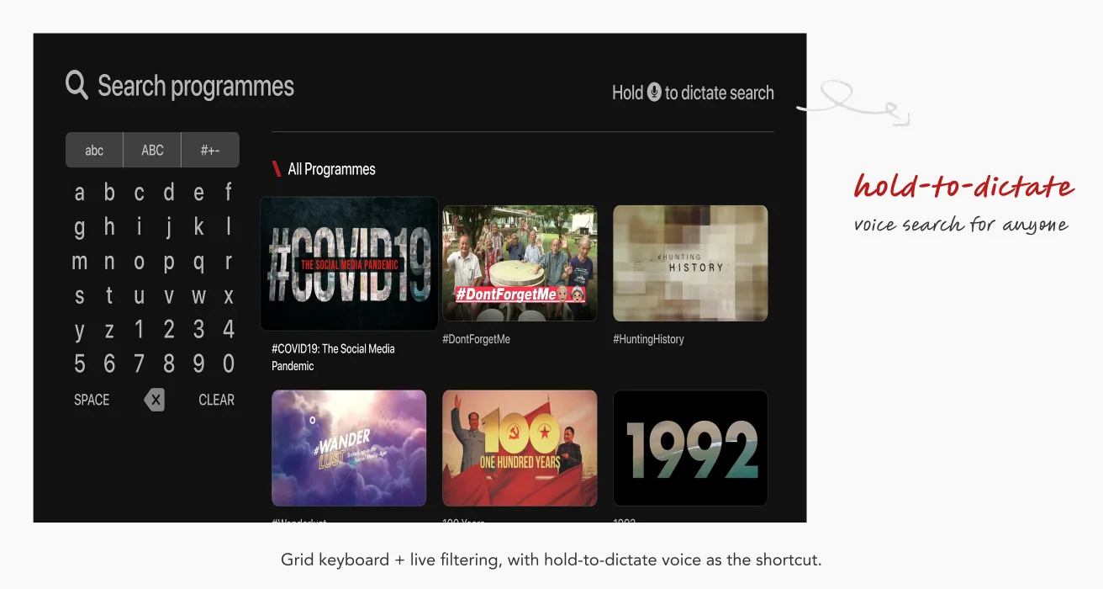Choose digit 5 on the keyboard
Viewport: 1103px width, 589px height.
click(80, 363)
